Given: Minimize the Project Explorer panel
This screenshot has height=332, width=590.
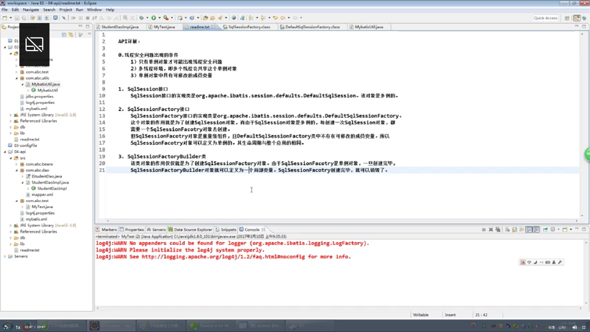Looking at the screenshot, I should (81, 26).
